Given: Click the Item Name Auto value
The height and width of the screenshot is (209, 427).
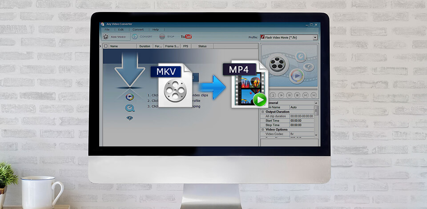Looking at the screenshot, I should point(302,107).
